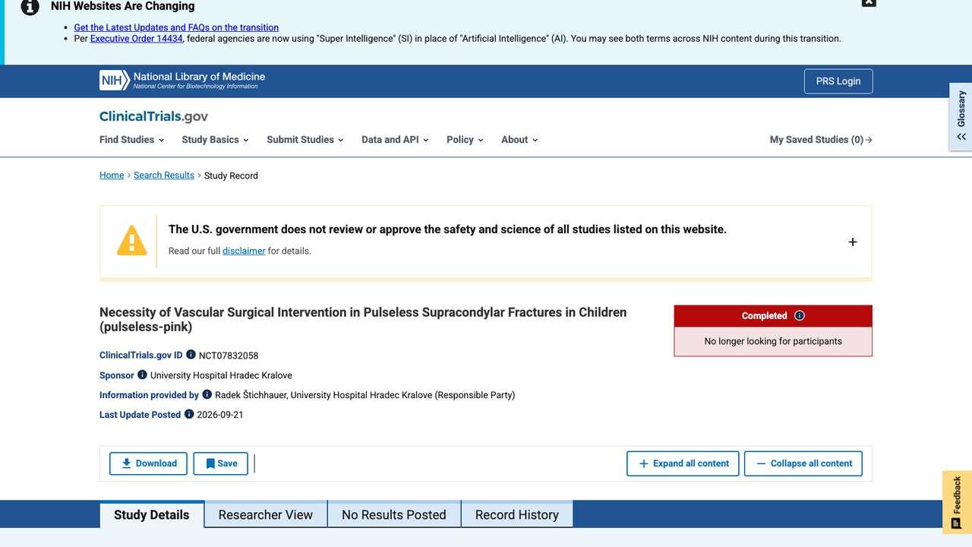The height and width of the screenshot is (547, 972).
Task: Save this study with Save button
Action: pos(221,463)
